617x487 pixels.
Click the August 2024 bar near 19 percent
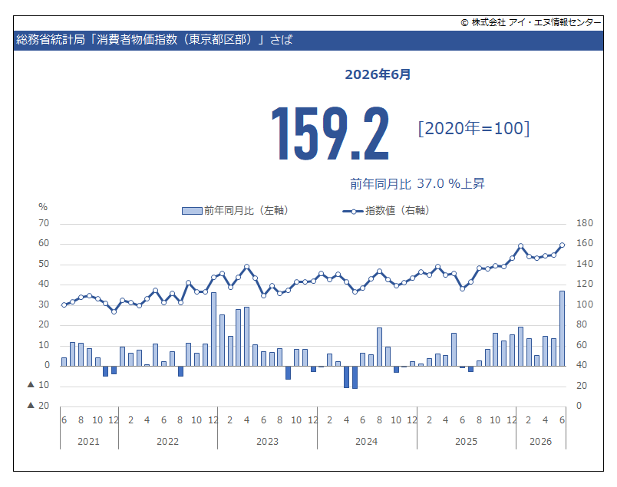379,347
